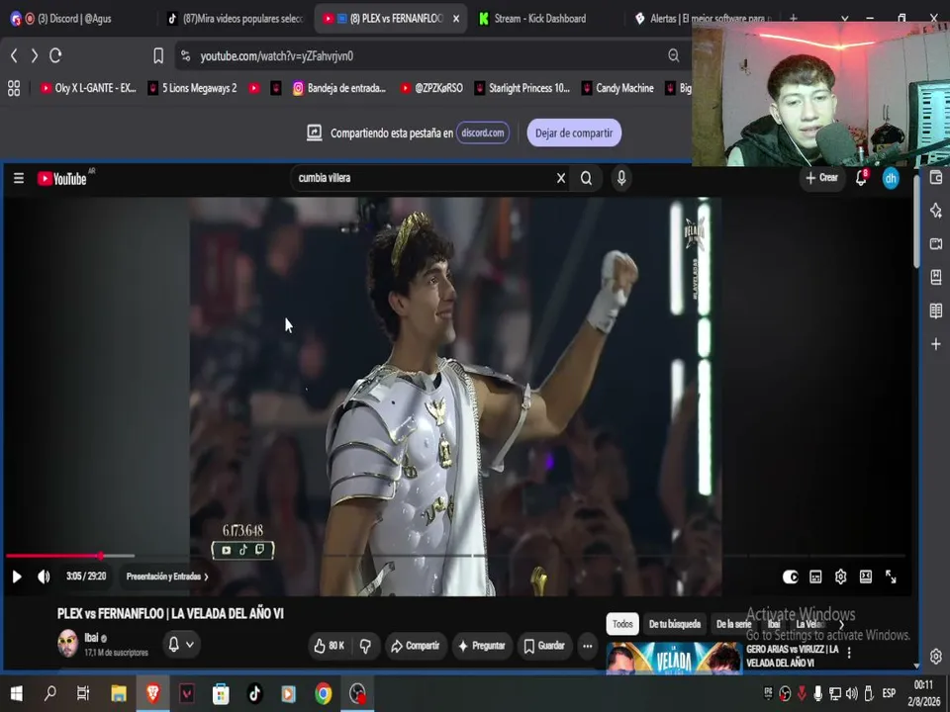Open Ibai channel avatar
The image size is (950, 712).
[x=68, y=644]
